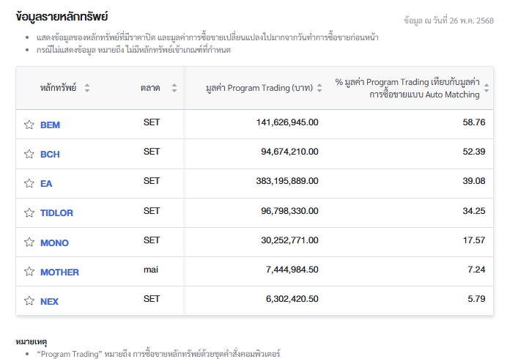Star the EA stock row
The height and width of the screenshot is (359, 510).
pos(29,183)
